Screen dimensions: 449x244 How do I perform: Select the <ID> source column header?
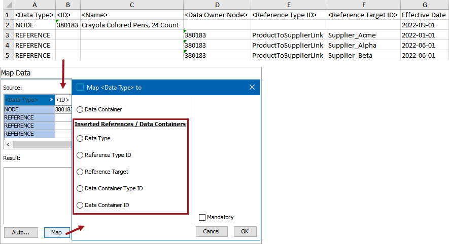pos(63,100)
